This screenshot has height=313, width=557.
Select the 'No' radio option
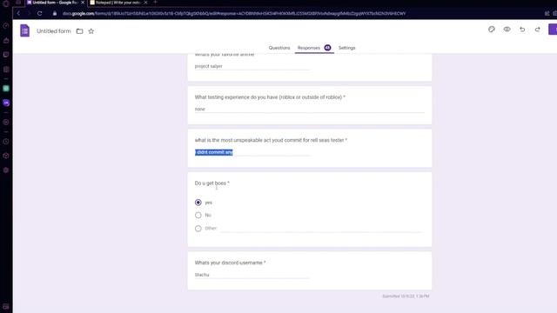tap(198, 215)
